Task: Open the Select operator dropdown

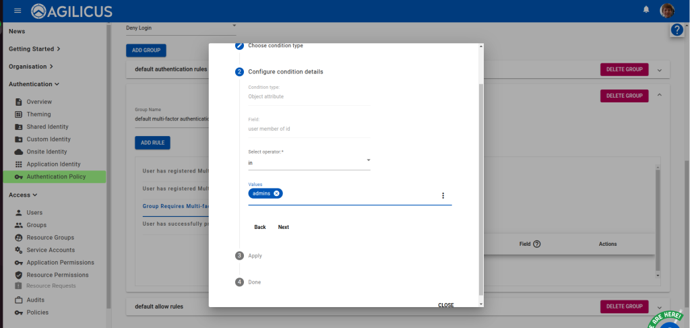Action: tap(309, 162)
